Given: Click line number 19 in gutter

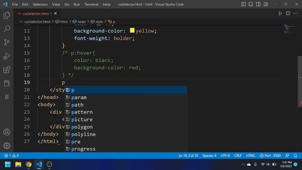Looking at the screenshot, I should click(x=27, y=83).
